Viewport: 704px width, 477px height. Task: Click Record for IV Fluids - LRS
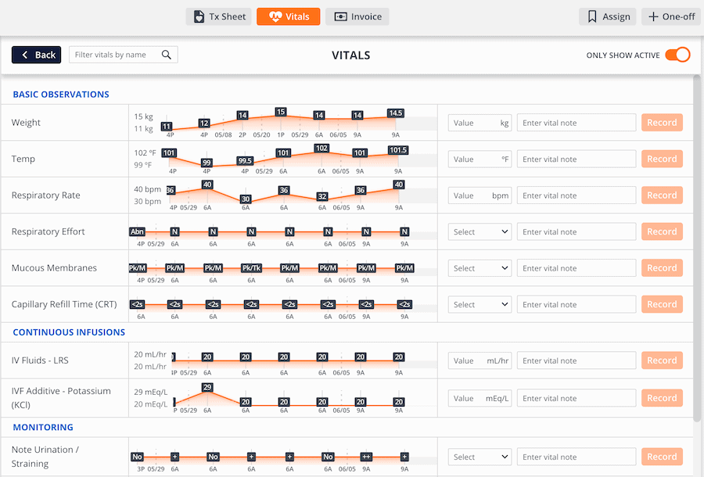(x=662, y=360)
